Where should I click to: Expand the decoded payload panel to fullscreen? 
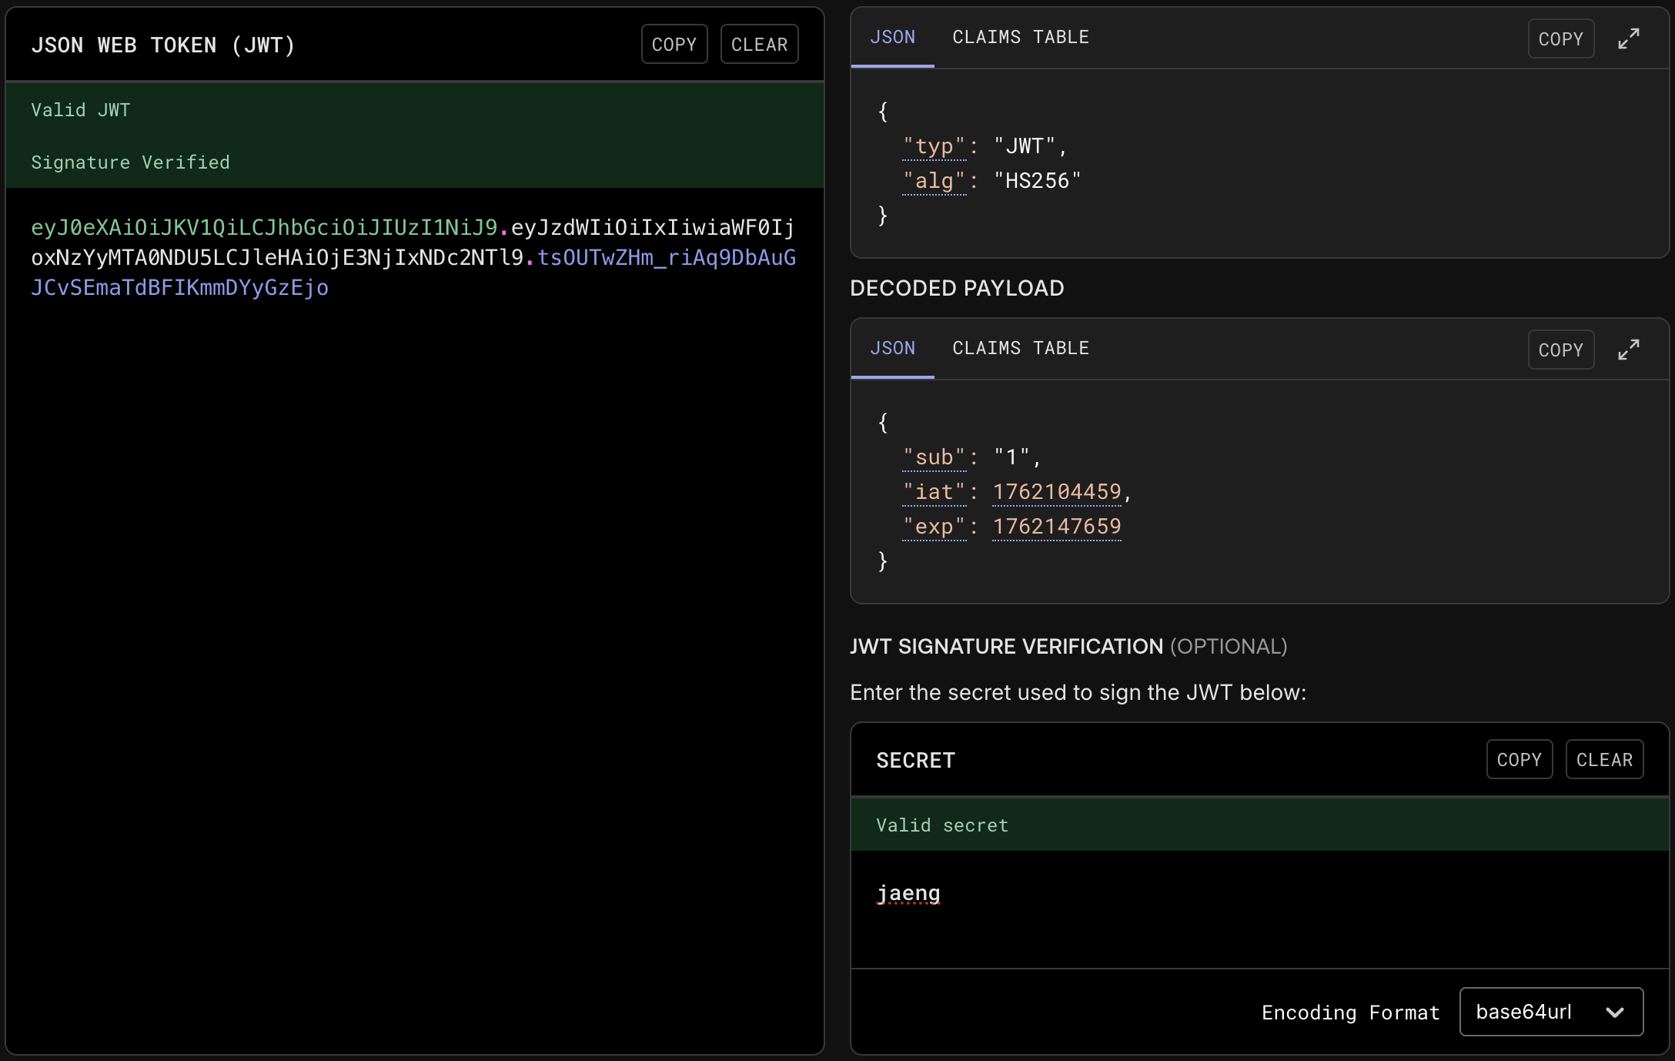[x=1628, y=350]
